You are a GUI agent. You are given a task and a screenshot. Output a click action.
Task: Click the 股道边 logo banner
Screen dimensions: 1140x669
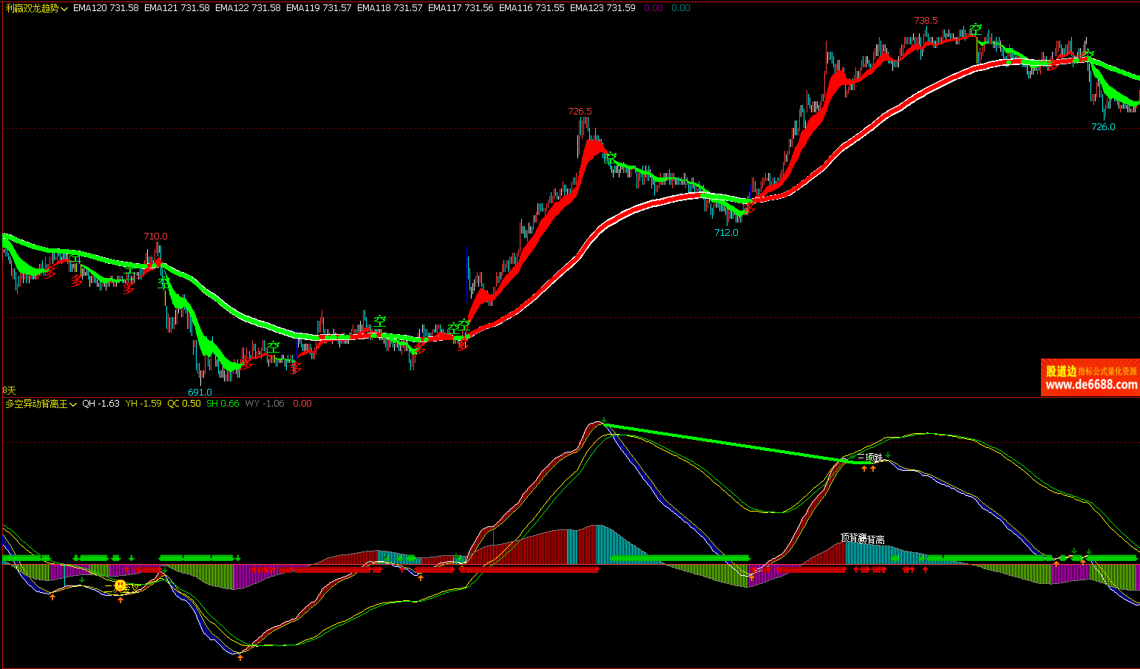pos(1061,371)
